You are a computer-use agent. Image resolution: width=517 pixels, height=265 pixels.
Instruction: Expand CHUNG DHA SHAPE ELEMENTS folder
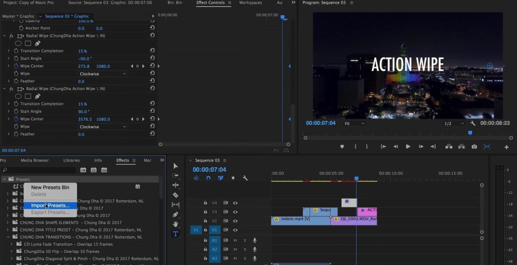click(x=8, y=223)
